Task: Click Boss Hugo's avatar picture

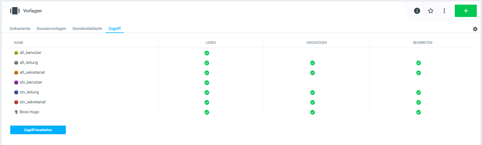Action: 16,112
